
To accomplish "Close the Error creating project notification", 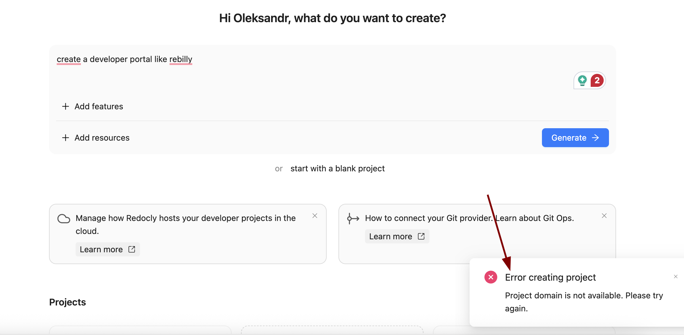I will click(x=676, y=277).
